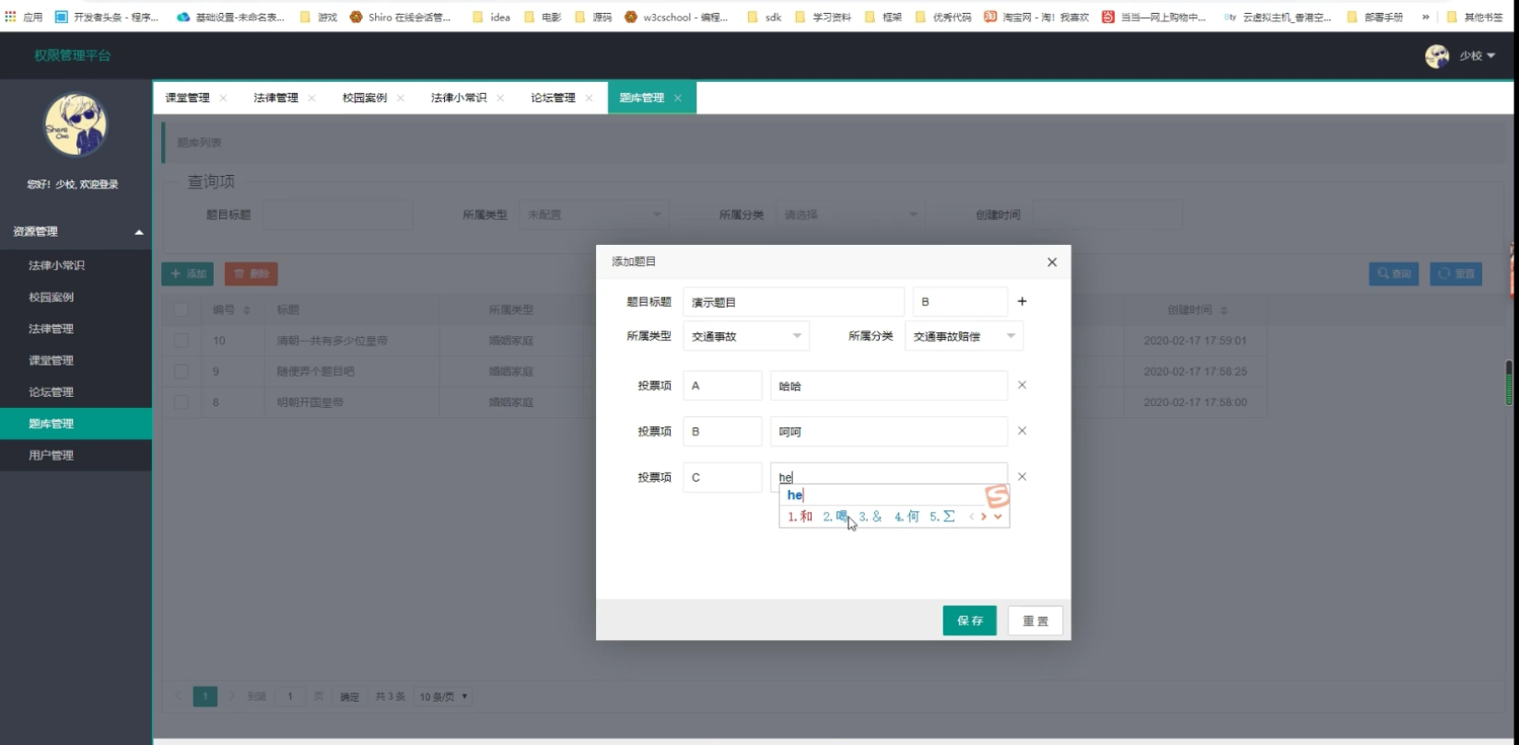Close the 法律小常识 tab with its X
This screenshot has height=745, width=1519.
pos(500,98)
